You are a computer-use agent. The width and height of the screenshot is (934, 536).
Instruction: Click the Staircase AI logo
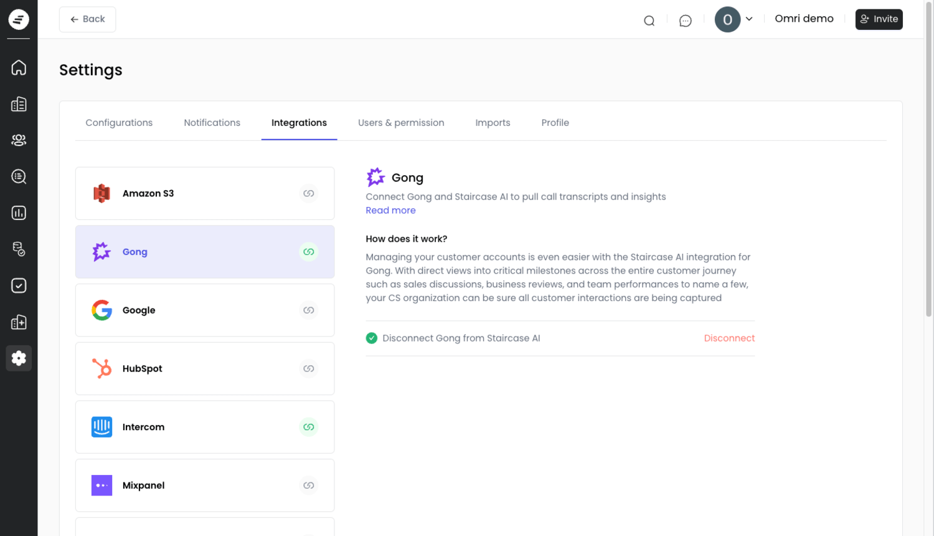click(x=19, y=19)
